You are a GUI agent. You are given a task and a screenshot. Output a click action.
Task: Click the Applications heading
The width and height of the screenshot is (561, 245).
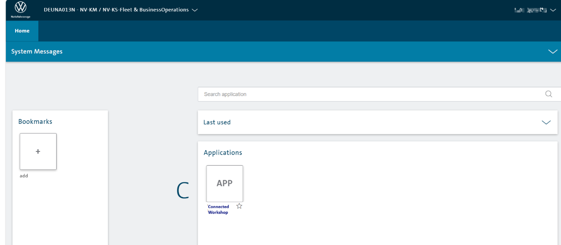coord(223,152)
